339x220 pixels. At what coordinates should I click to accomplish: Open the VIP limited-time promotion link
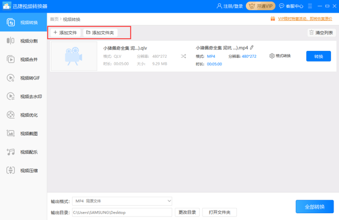tap(305, 19)
